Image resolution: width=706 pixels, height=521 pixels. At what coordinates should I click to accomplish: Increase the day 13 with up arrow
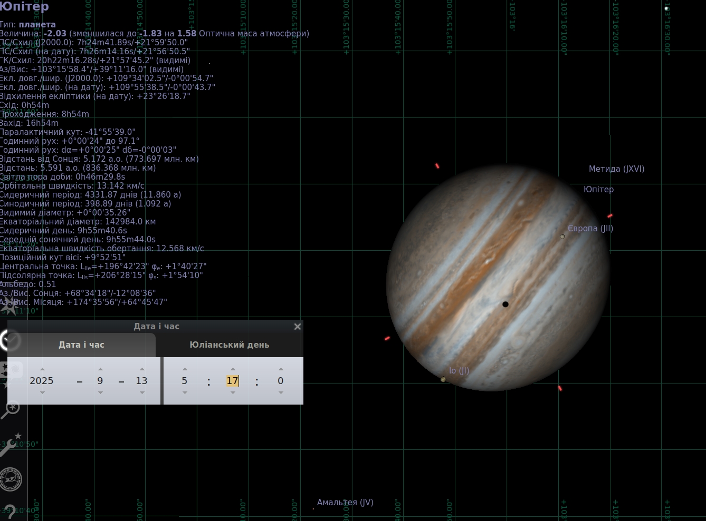[142, 369]
